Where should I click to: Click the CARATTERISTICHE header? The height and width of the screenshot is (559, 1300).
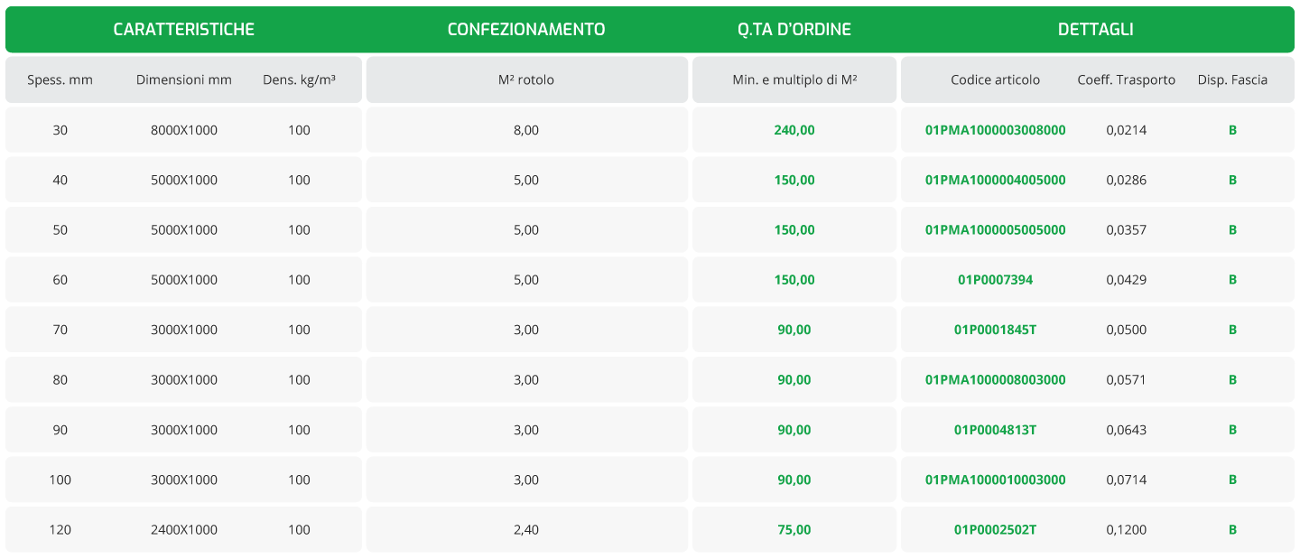(183, 30)
